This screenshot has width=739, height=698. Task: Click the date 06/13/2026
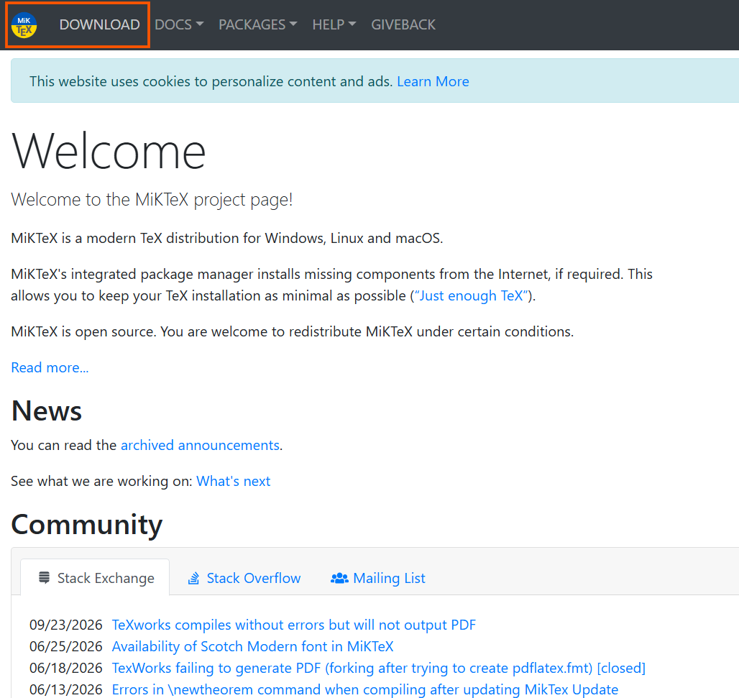point(66,689)
